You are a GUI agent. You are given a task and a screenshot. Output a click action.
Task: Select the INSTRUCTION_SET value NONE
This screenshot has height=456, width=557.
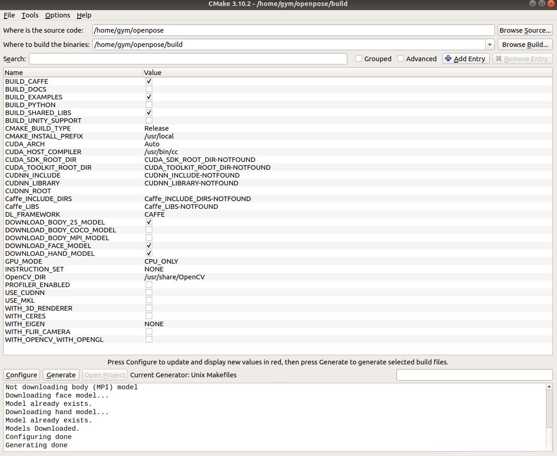(x=154, y=269)
